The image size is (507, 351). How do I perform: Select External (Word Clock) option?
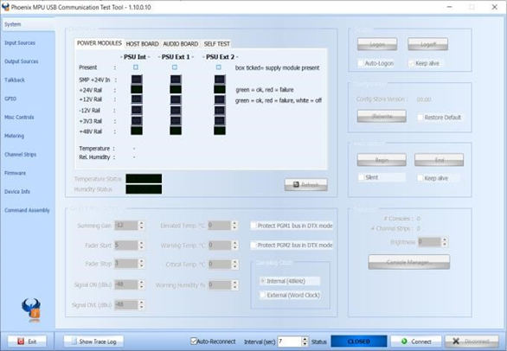pyautogui.click(x=263, y=295)
